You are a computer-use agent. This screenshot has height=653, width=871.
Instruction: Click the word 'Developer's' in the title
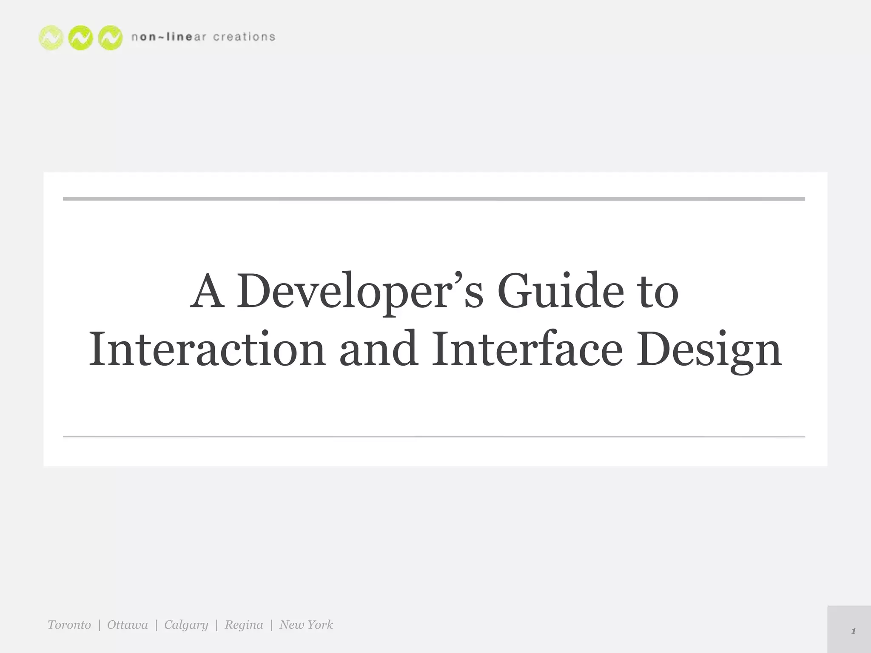pyautogui.click(x=360, y=292)
